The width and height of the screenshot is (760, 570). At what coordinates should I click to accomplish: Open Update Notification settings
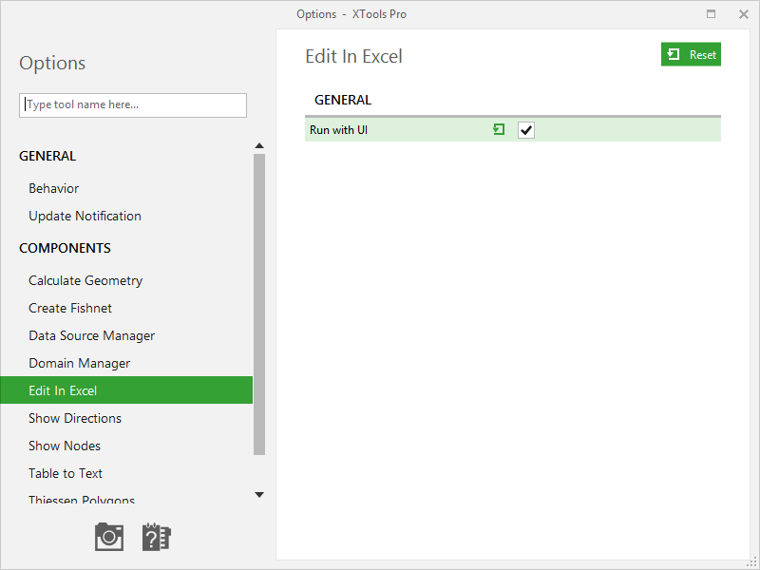pos(85,217)
